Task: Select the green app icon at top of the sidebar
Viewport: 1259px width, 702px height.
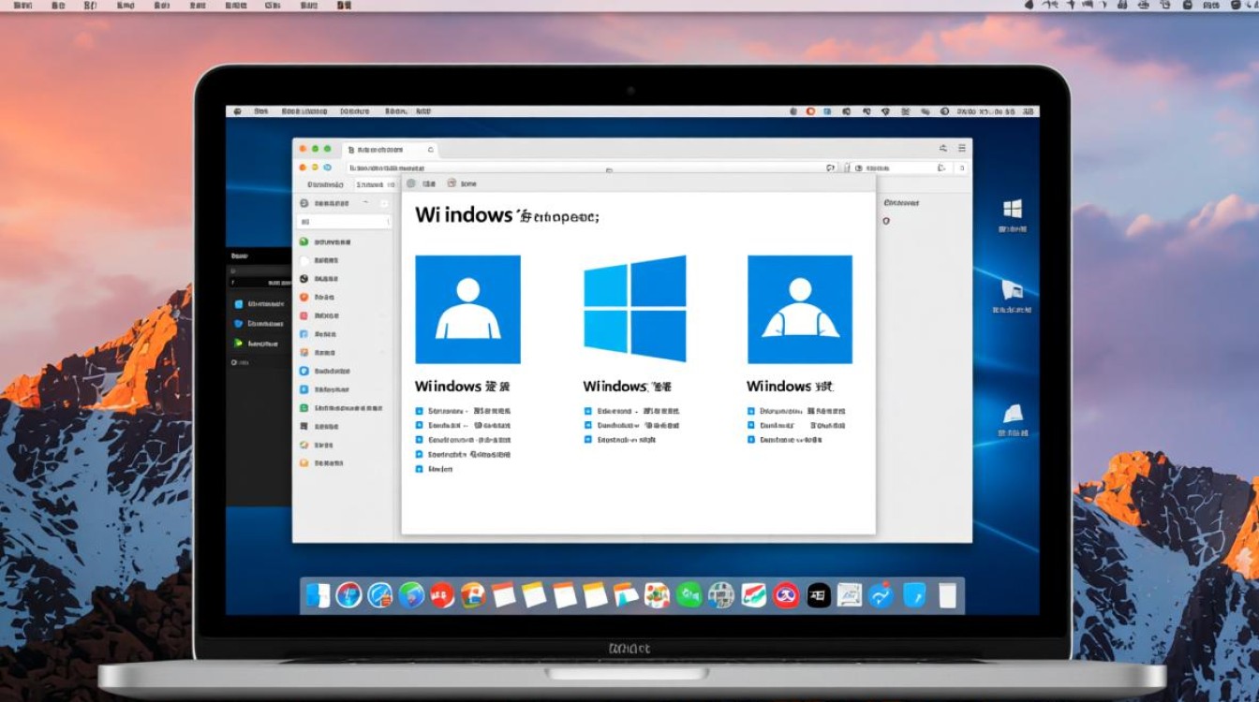Action: coord(302,241)
